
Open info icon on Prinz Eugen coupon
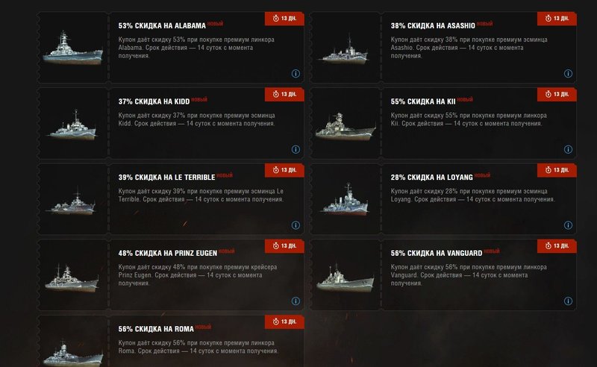point(296,301)
